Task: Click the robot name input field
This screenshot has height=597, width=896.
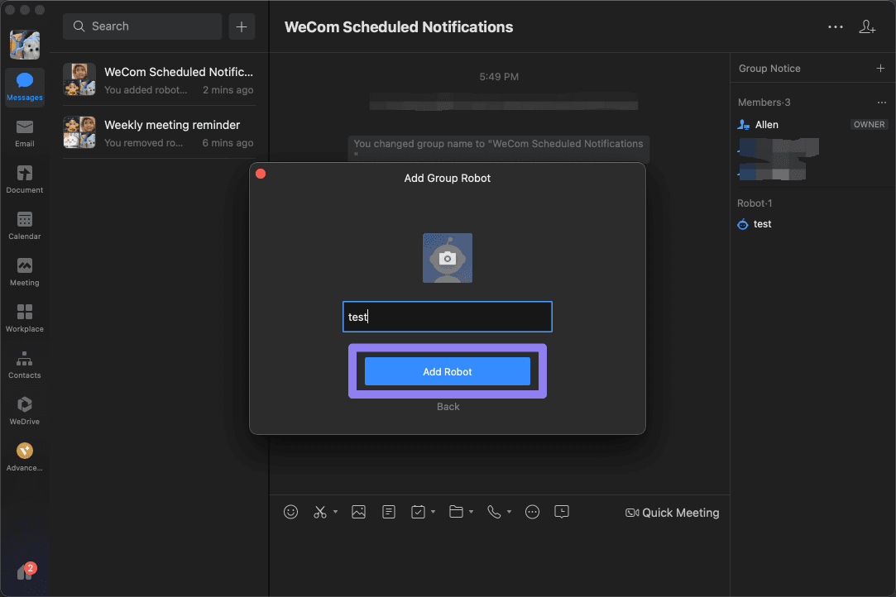Action: (448, 317)
